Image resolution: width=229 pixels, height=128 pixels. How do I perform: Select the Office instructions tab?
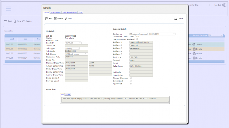click(x=68, y=95)
